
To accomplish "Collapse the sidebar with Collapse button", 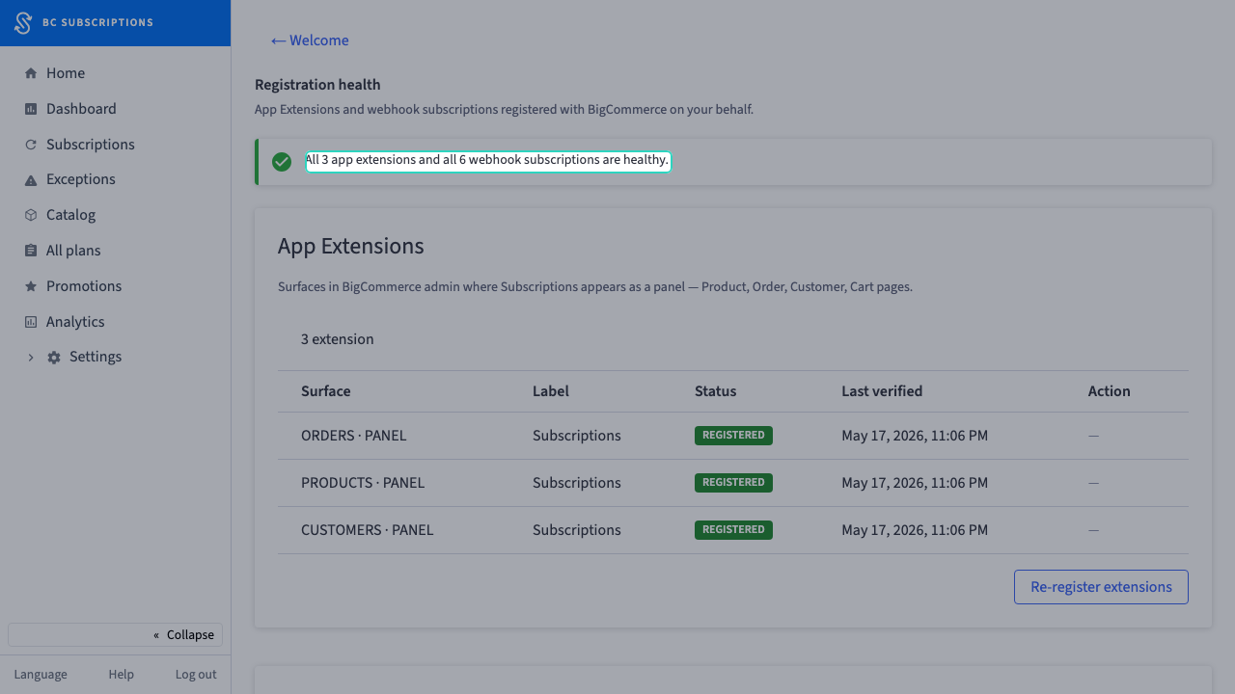I will coord(115,634).
